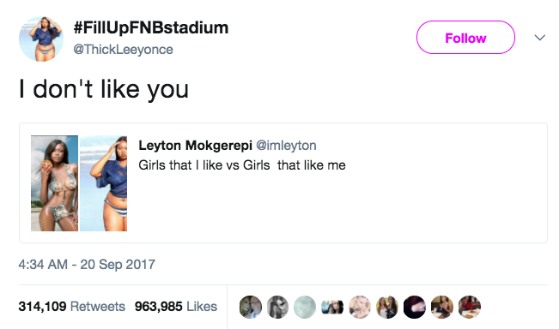
Task: Open fifth liker avatar, pinkish photo
Action: 360,307
